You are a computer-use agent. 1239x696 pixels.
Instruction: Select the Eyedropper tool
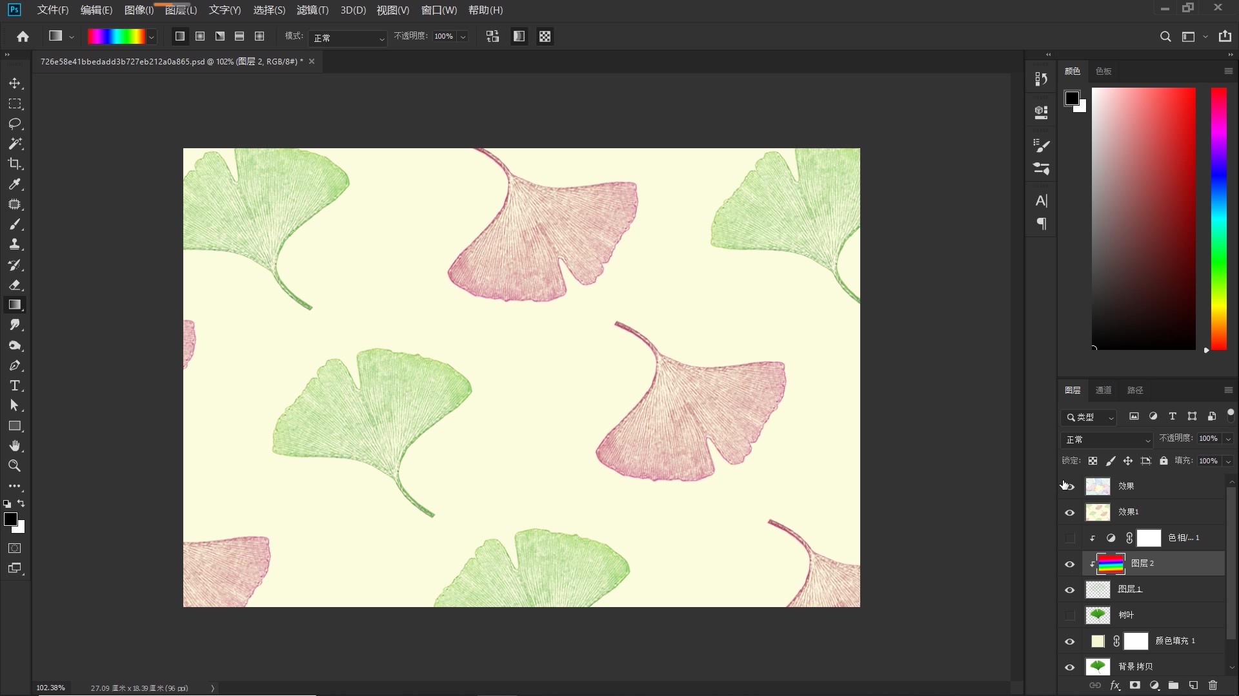[15, 184]
